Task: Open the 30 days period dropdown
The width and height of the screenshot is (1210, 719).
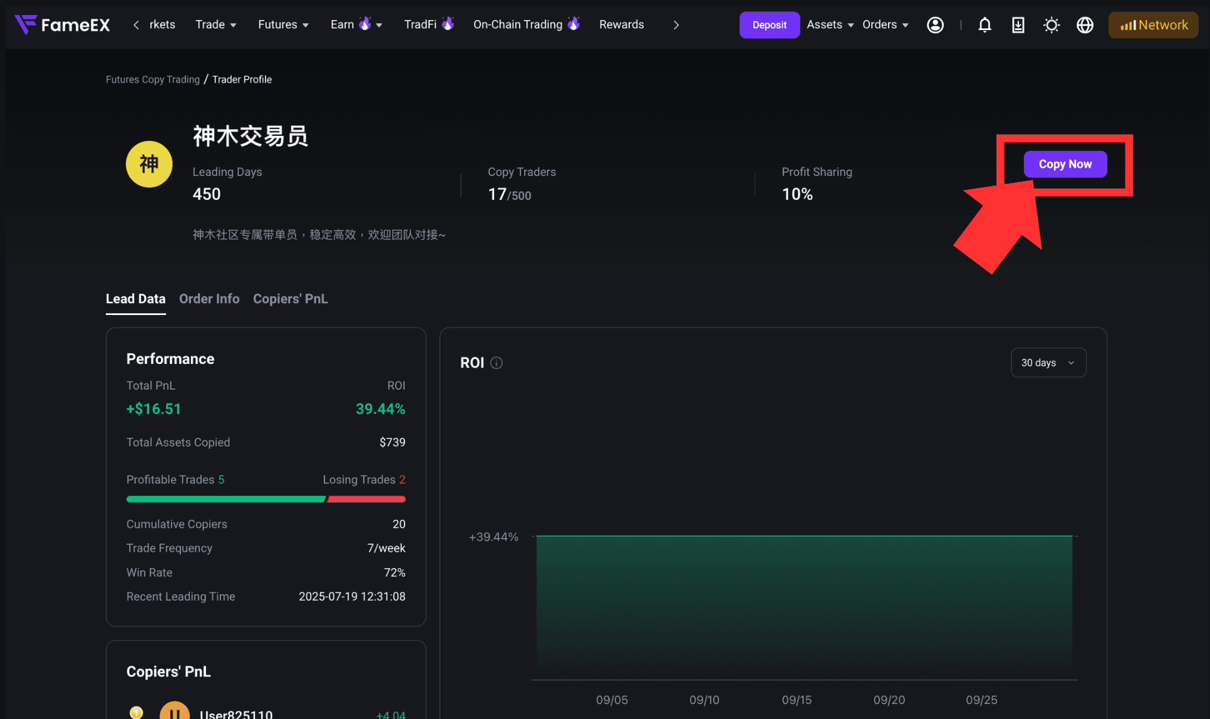Action: coord(1048,363)
